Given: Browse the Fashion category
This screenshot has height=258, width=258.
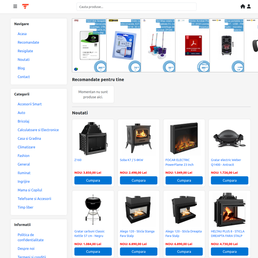Looking at the screenshot, I should pyautogui.click(x=24, y=156).
